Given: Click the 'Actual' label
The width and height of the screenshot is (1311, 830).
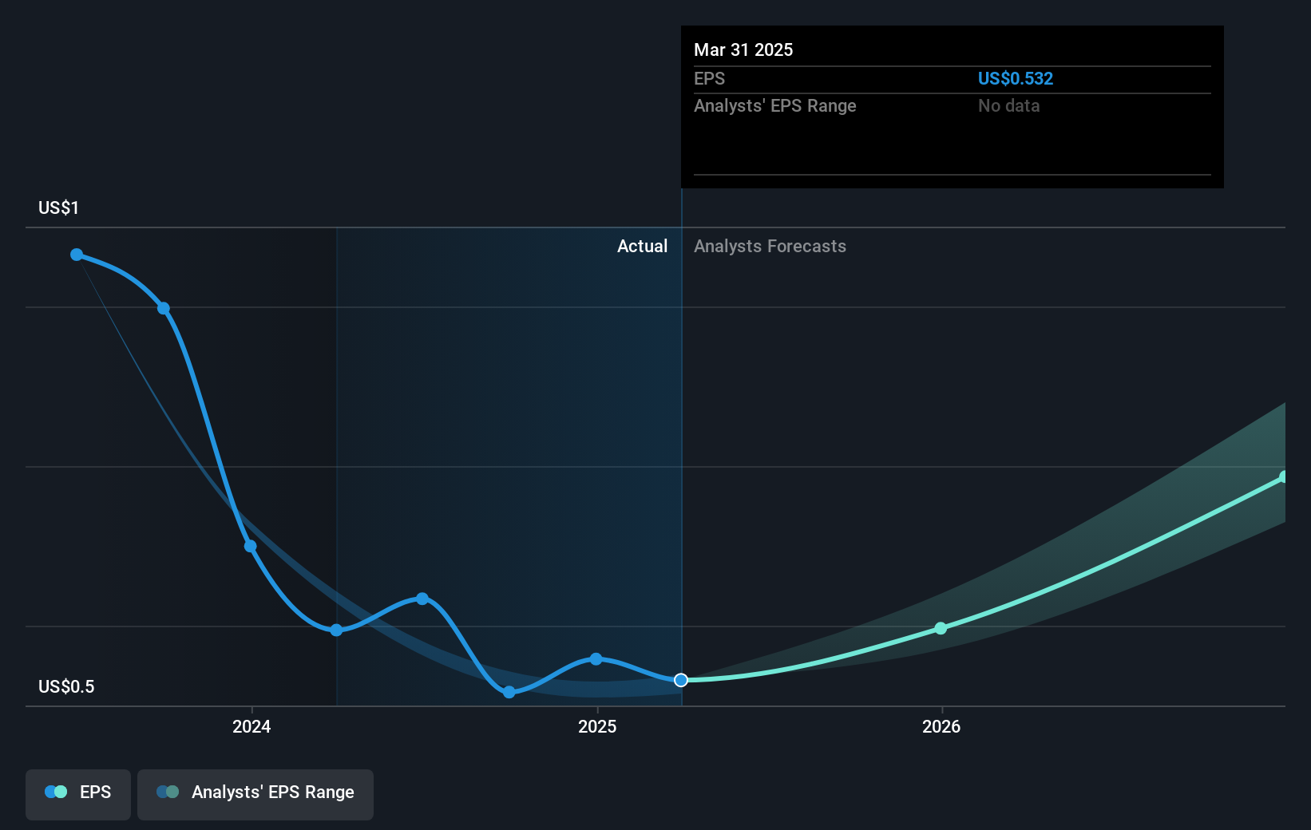Looking at the screenshot, I should 642,246.
